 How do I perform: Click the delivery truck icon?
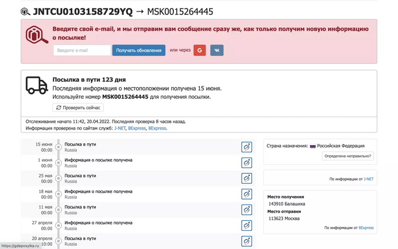(x=37, y=86)
